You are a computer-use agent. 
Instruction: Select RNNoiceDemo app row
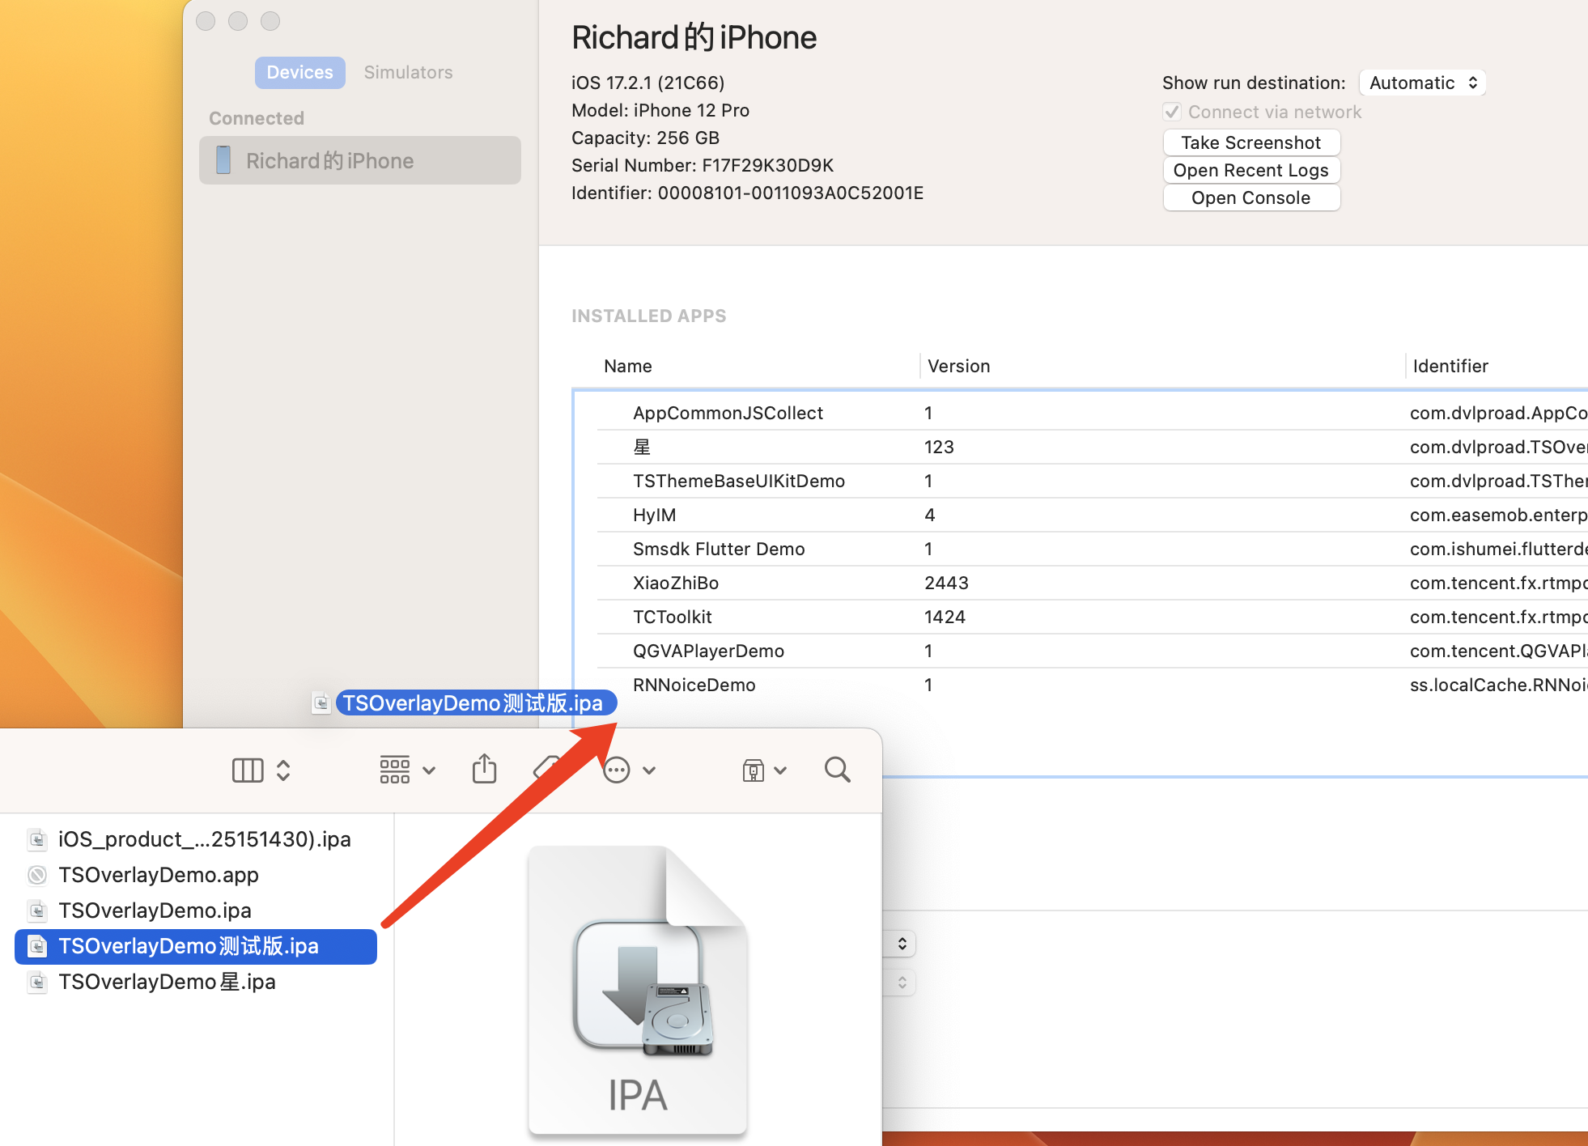tap(1092, 685)
